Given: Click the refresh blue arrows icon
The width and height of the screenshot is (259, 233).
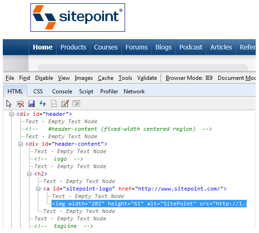Looking at the screenshot, I should coord(43,104).
